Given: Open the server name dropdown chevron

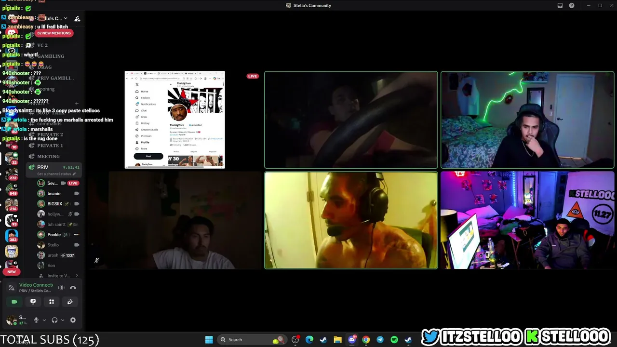Looking at the screenshot, I should pyautogui.click(x=65, y=19).
